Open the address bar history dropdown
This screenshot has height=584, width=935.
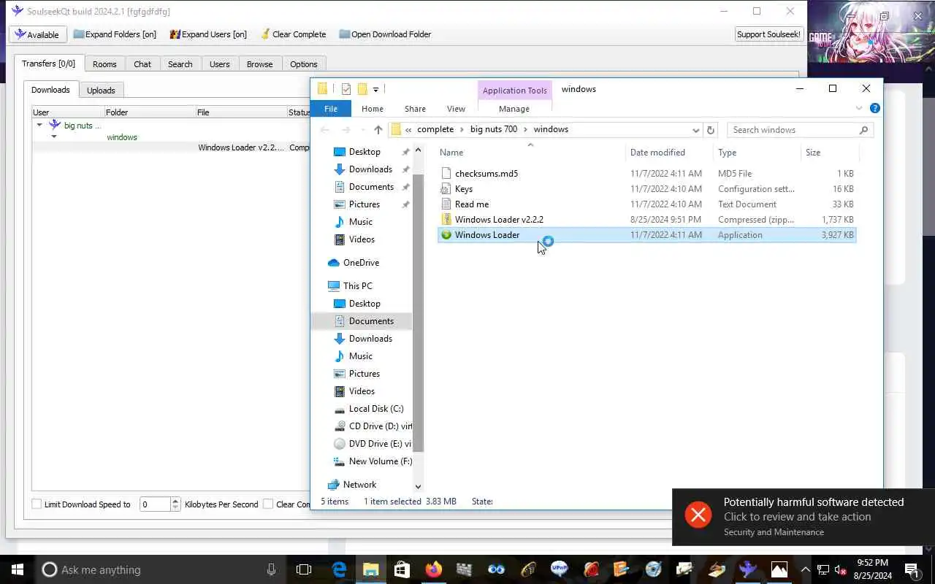[x=695, y=130]
